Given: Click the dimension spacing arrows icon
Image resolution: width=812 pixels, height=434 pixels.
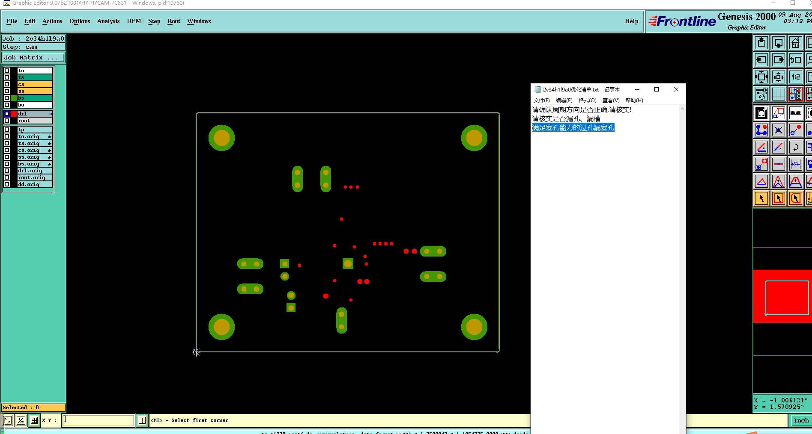Looking at the screenshot, I should point(796,164).
